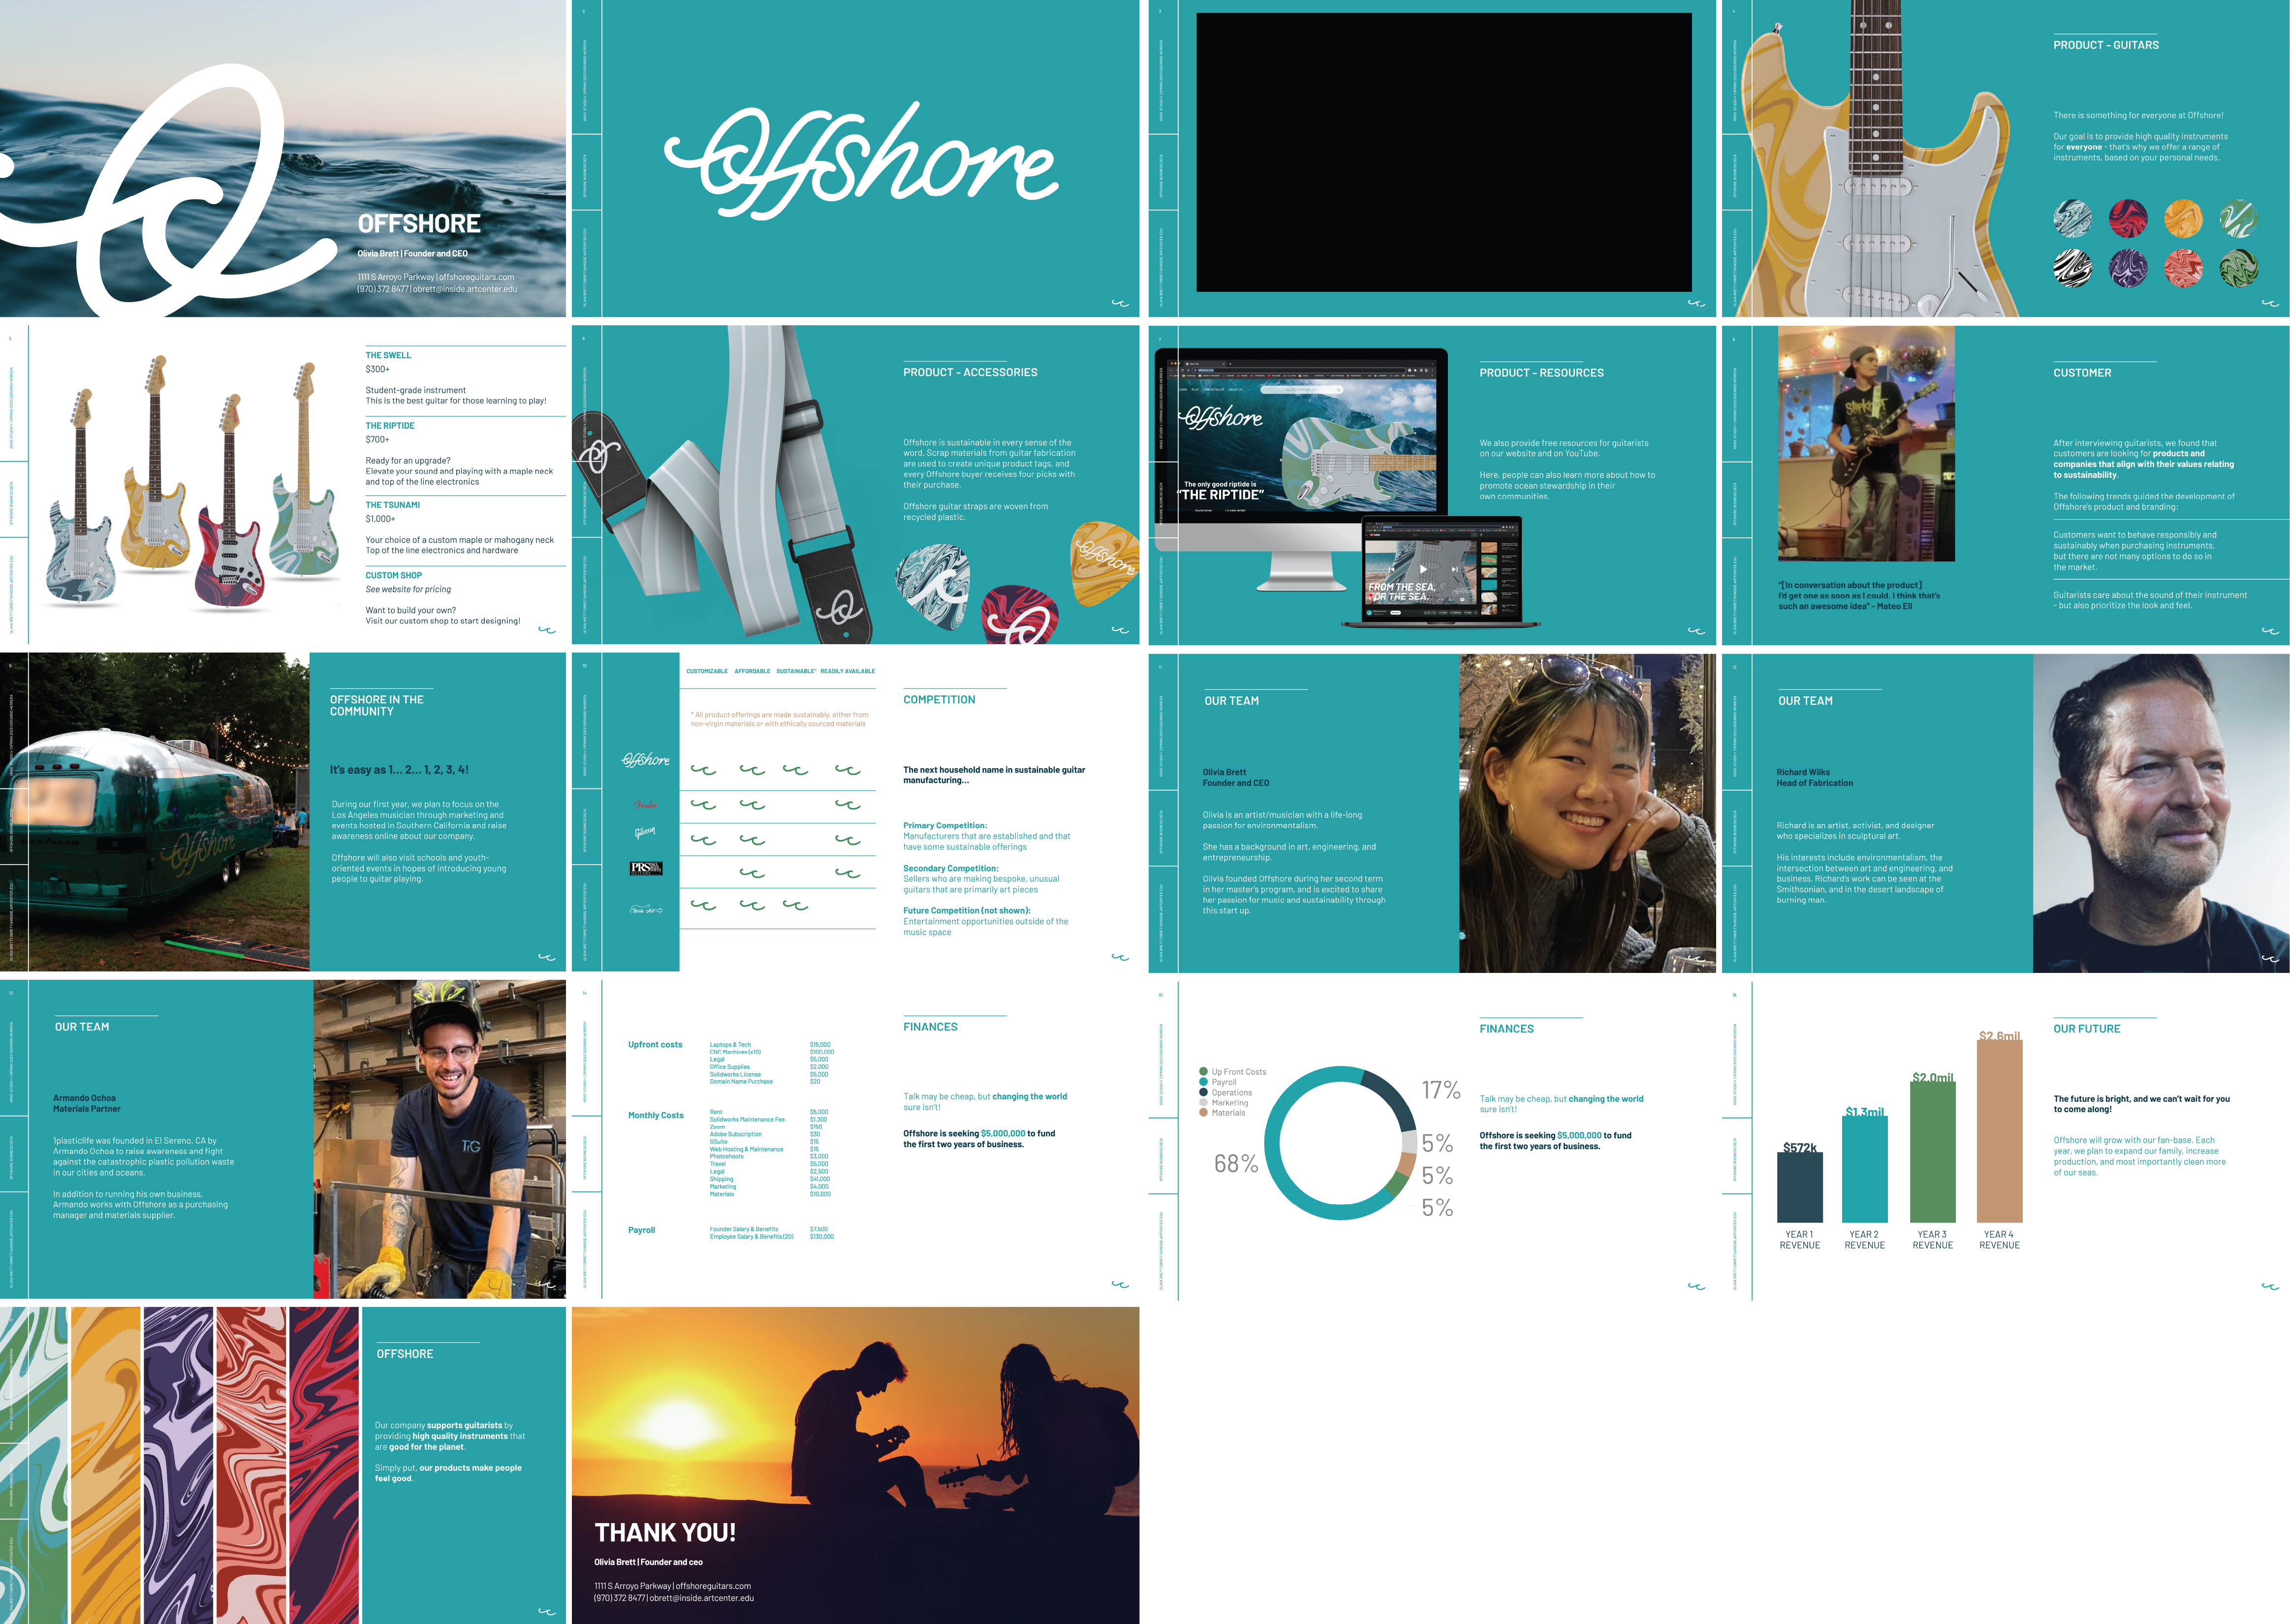
Task: Click the Gibson logo in competition table
Action: (x=645, y=832)
